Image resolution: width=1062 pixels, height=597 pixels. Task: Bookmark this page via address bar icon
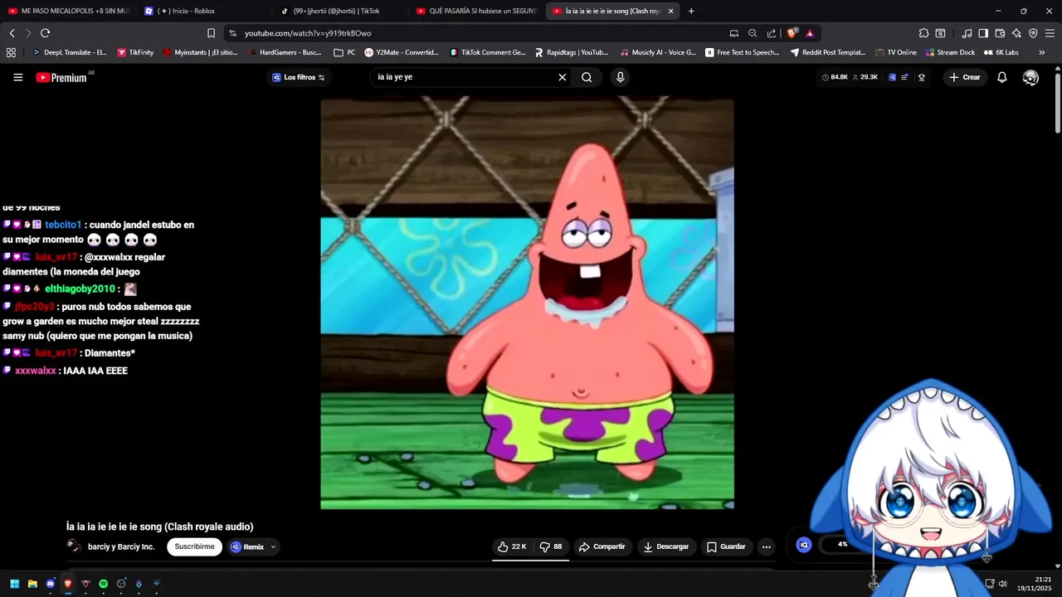211,33
